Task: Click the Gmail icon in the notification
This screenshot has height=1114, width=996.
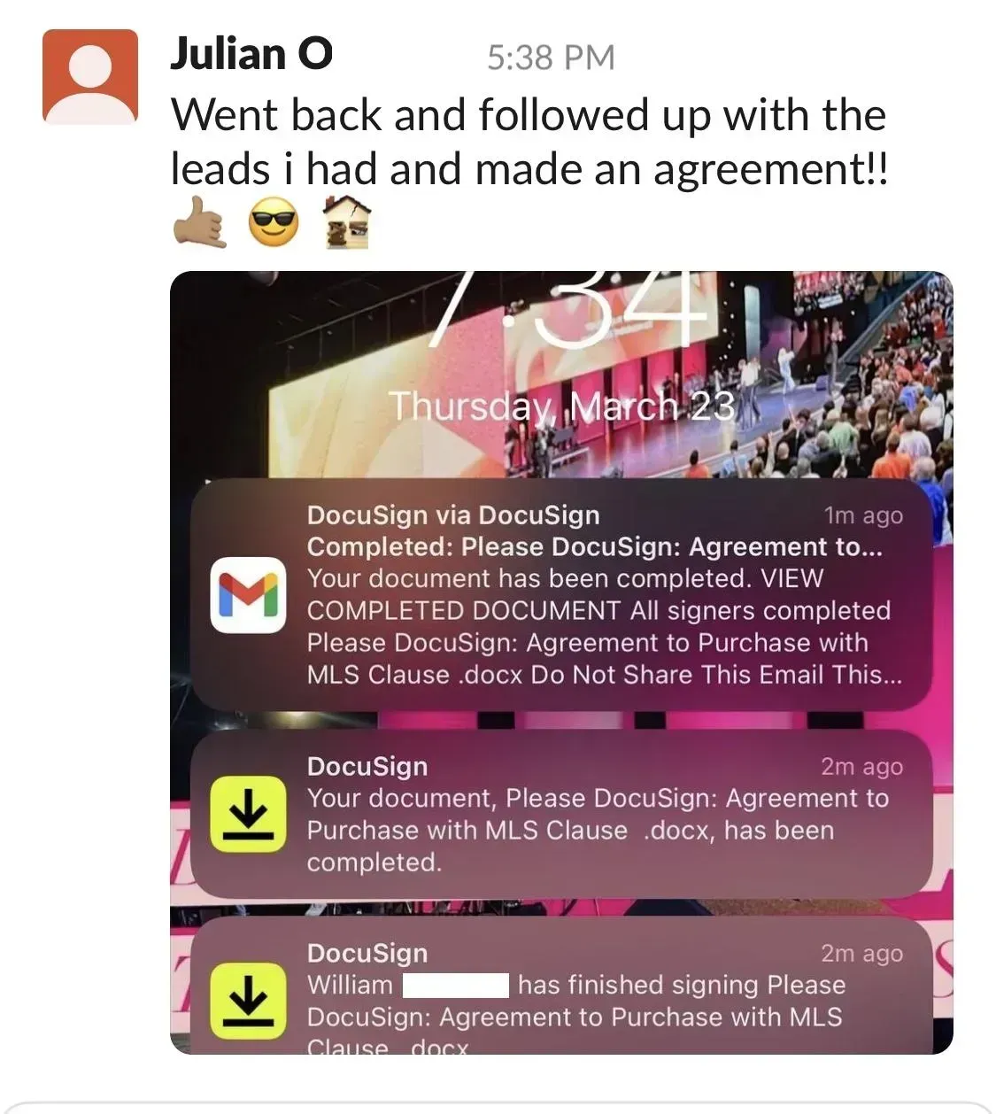Action: [248, 595]
